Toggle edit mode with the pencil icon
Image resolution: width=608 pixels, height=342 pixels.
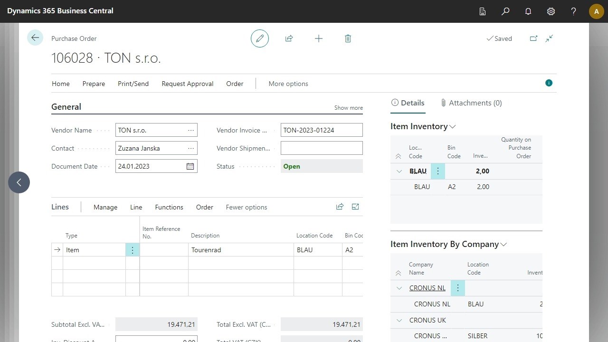tap(259, 38)
